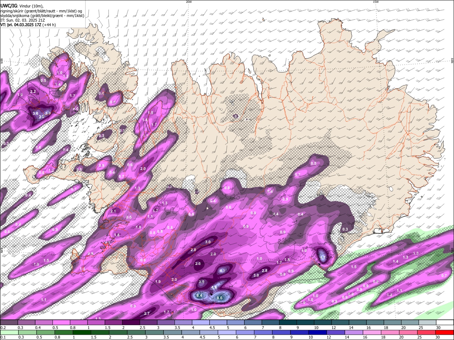The width and height of the screenshot is (454, 340).
Task: Pick the bright pink 0.5 swatch in top legend row
Action: click(61, 322)
